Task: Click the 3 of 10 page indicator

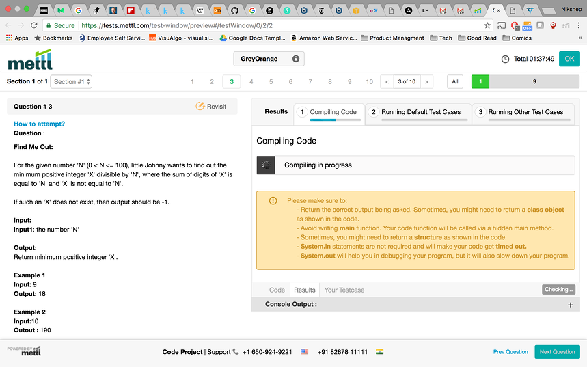Action: 407,81
